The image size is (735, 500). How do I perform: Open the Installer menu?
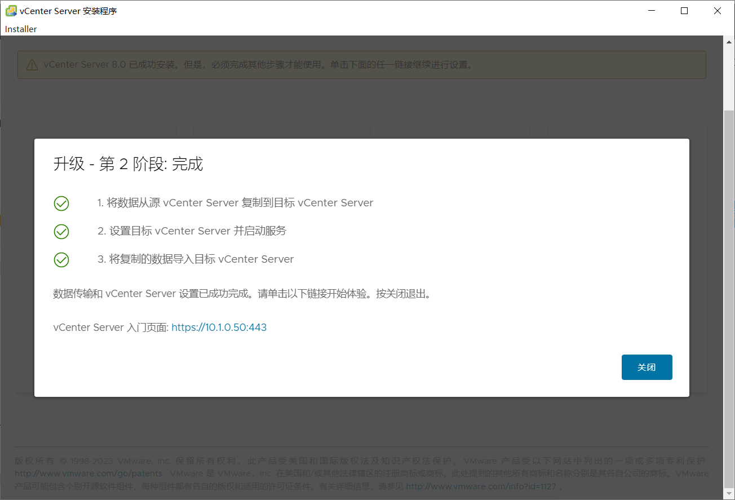[x=20, y=29]
